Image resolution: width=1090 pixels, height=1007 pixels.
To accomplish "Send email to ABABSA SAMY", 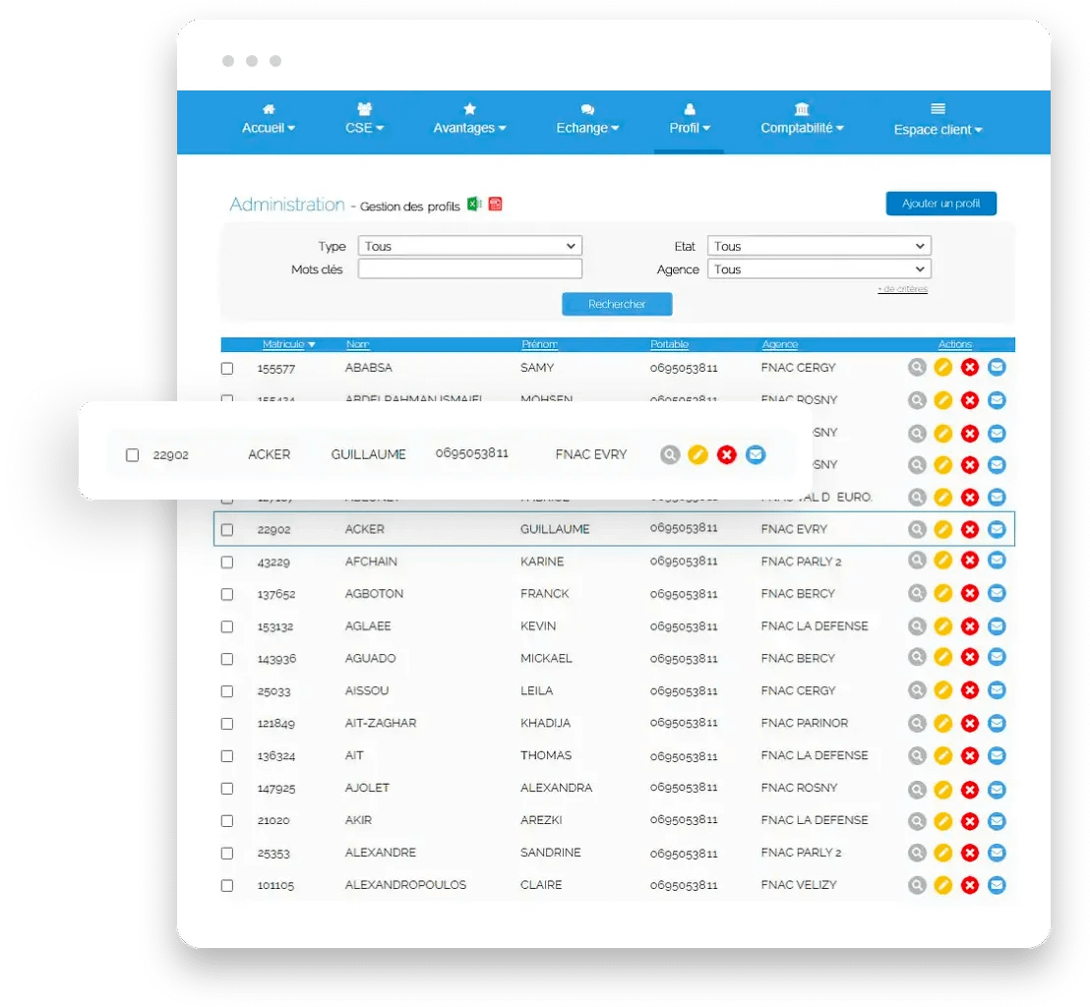I will point(997,367).
